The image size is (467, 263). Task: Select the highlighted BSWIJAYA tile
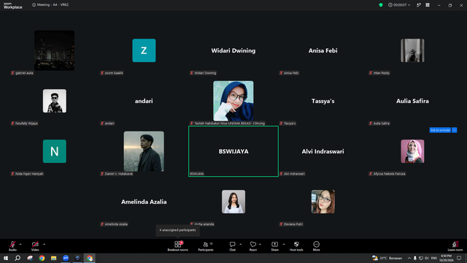[233, 151]
